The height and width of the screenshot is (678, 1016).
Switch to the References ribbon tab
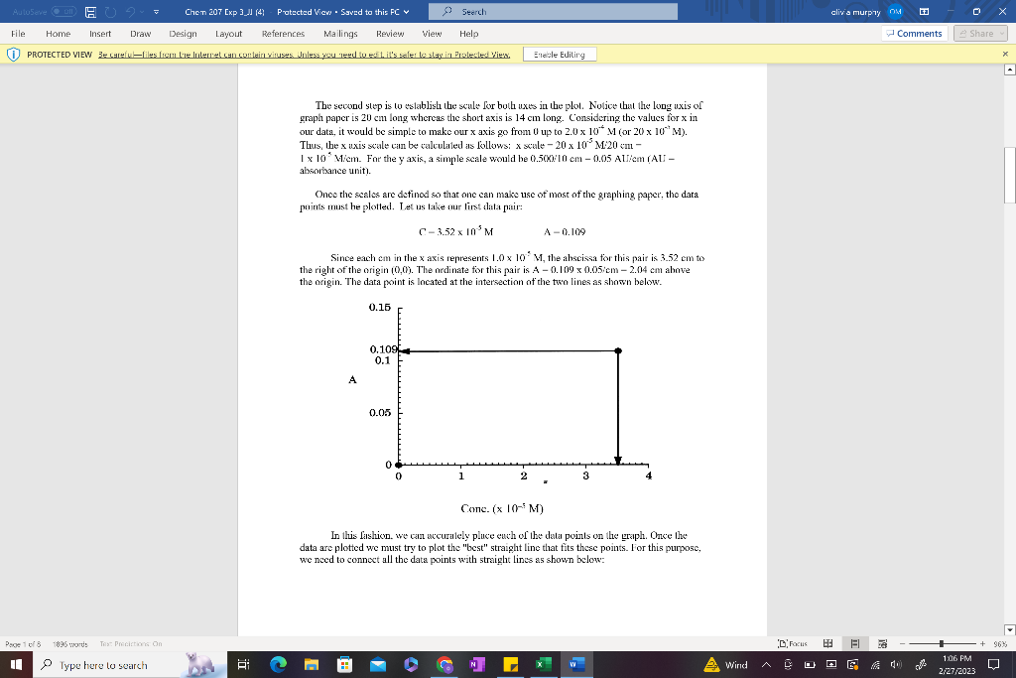point(283,33)
